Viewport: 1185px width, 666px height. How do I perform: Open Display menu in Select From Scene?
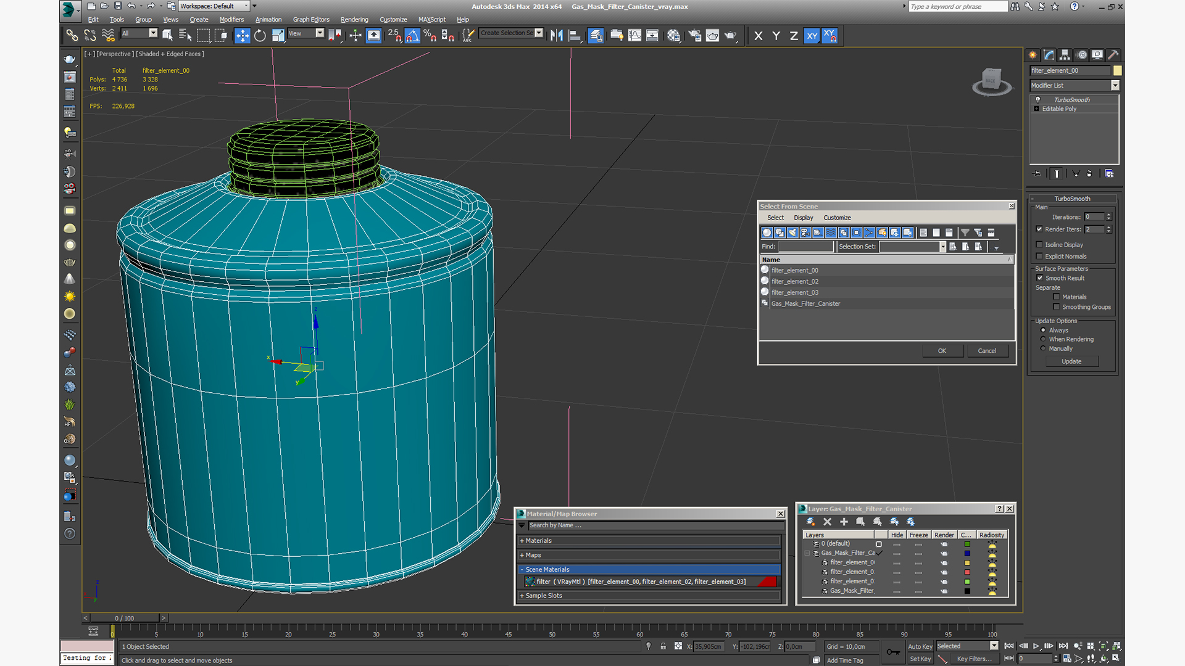coord(803,218)
